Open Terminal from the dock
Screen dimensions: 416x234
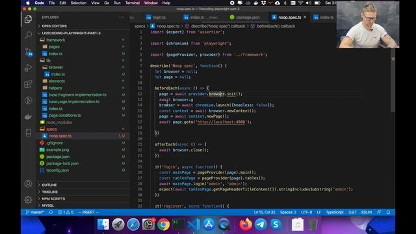179,224
